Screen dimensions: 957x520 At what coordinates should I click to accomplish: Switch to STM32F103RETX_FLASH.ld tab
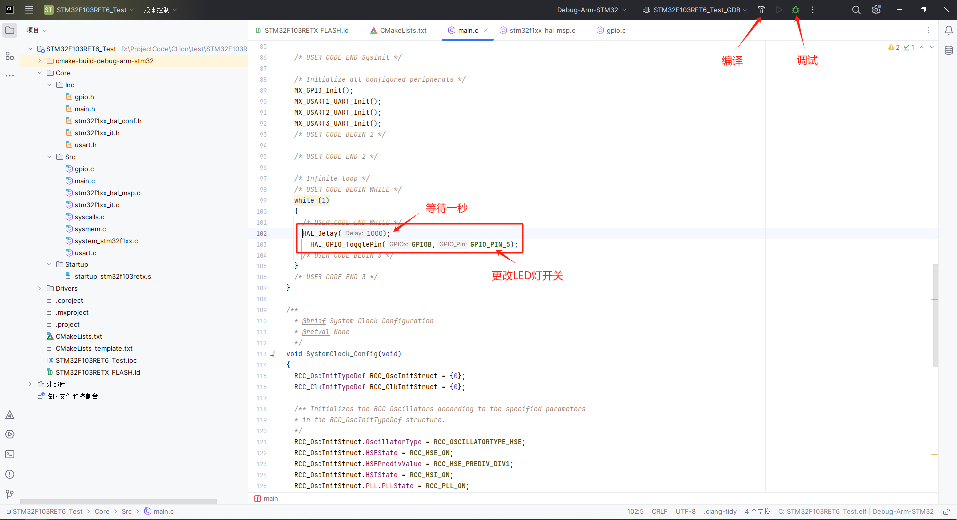[302, 30]
